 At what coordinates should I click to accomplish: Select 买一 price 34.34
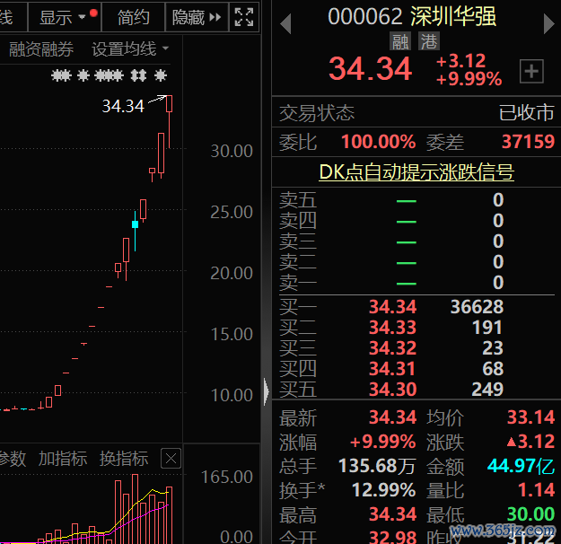(392, 307)
